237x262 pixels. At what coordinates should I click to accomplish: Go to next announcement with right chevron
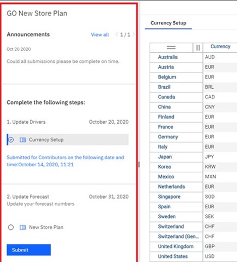click(x=133, y=34)
